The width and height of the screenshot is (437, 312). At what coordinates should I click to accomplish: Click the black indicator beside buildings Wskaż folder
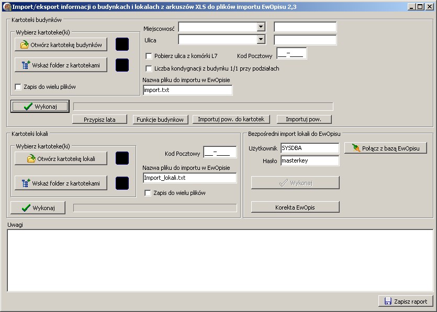122,65
